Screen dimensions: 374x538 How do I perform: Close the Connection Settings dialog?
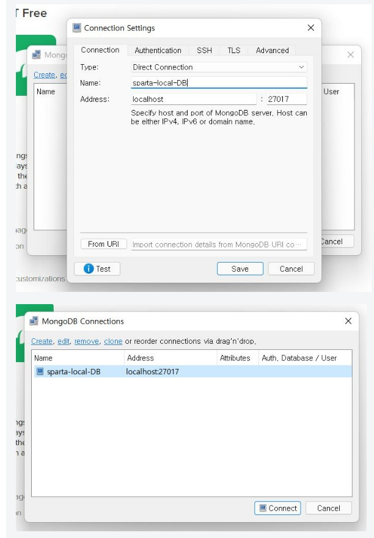click(x=311, y=28)
